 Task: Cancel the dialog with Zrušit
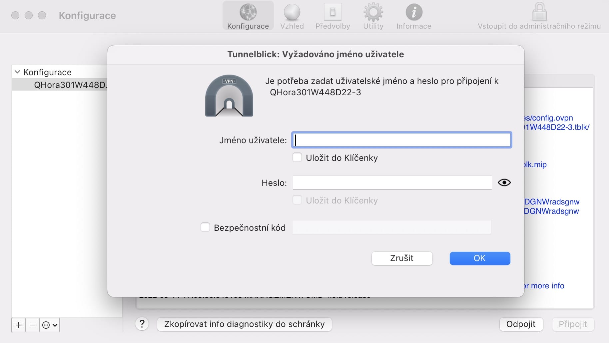pyautogui.click(x=402, y=258)
